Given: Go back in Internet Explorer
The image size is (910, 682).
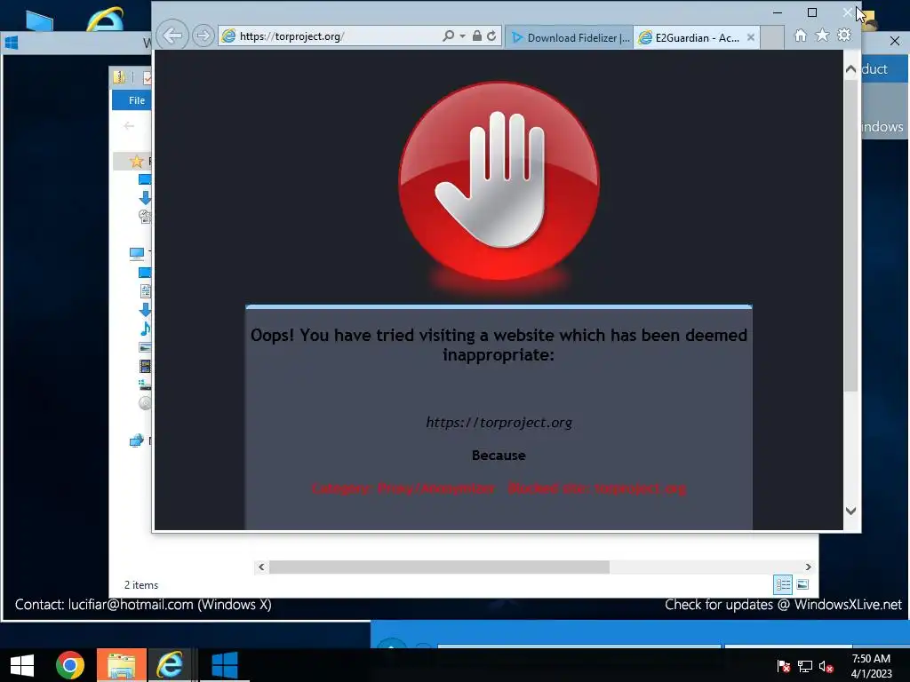Looking at the screenshot, I should point(172,36).
